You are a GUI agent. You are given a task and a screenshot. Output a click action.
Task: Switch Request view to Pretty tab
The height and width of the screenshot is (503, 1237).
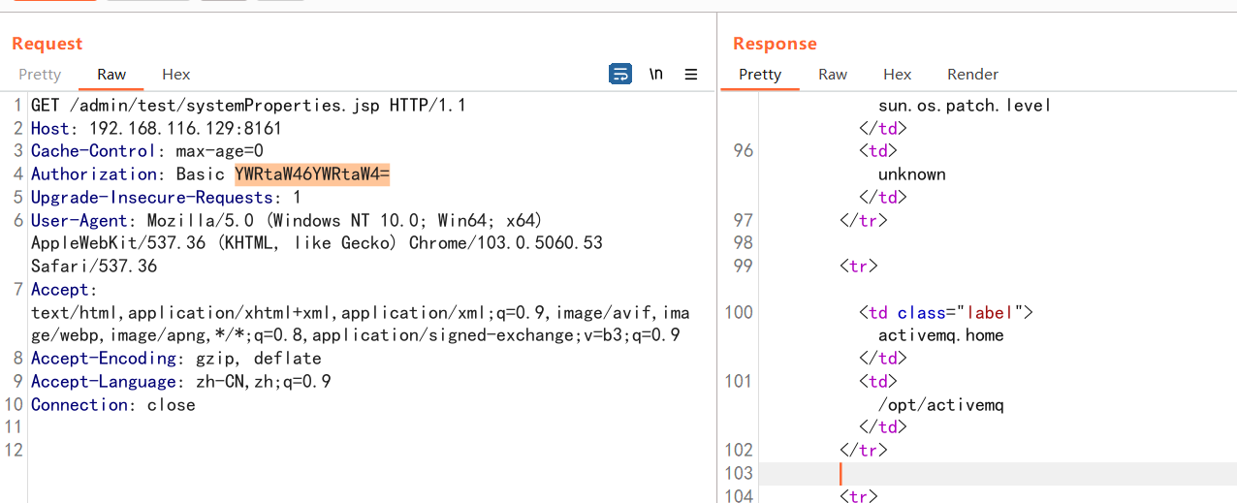pyautogui.click(x=40, y=75)
